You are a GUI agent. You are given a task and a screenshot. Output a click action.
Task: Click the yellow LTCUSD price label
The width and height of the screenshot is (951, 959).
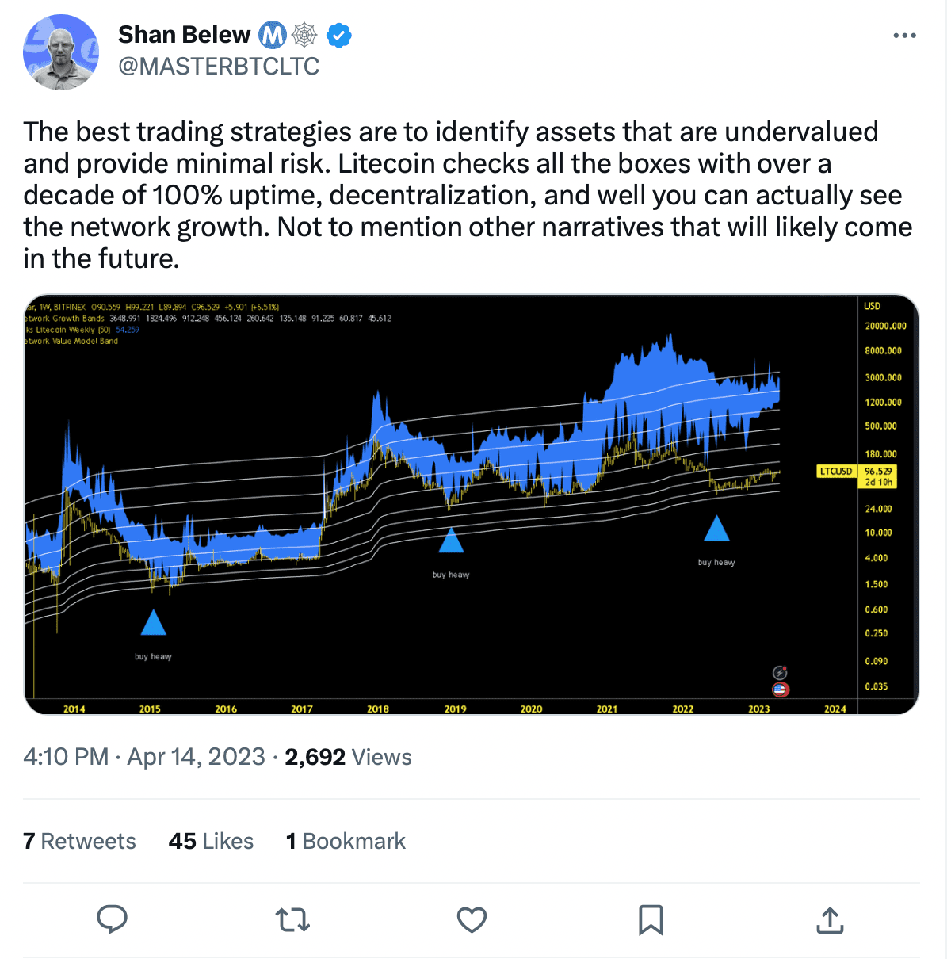point(836,472)
